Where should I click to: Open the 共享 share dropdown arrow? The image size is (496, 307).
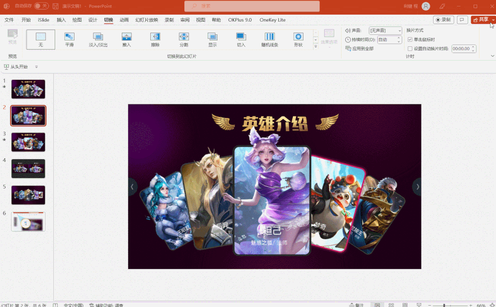click(493, 20)
